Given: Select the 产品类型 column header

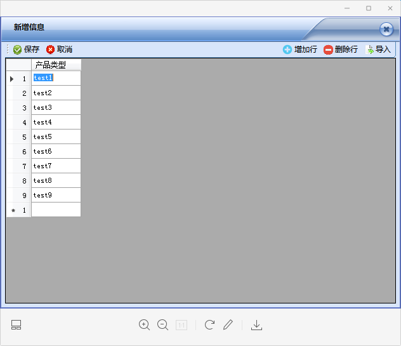Looking at the screenshot, I should pyautogui.click(x=56, y=65).
